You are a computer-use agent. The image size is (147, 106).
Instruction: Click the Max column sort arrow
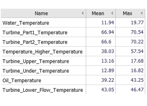point(141,13)
